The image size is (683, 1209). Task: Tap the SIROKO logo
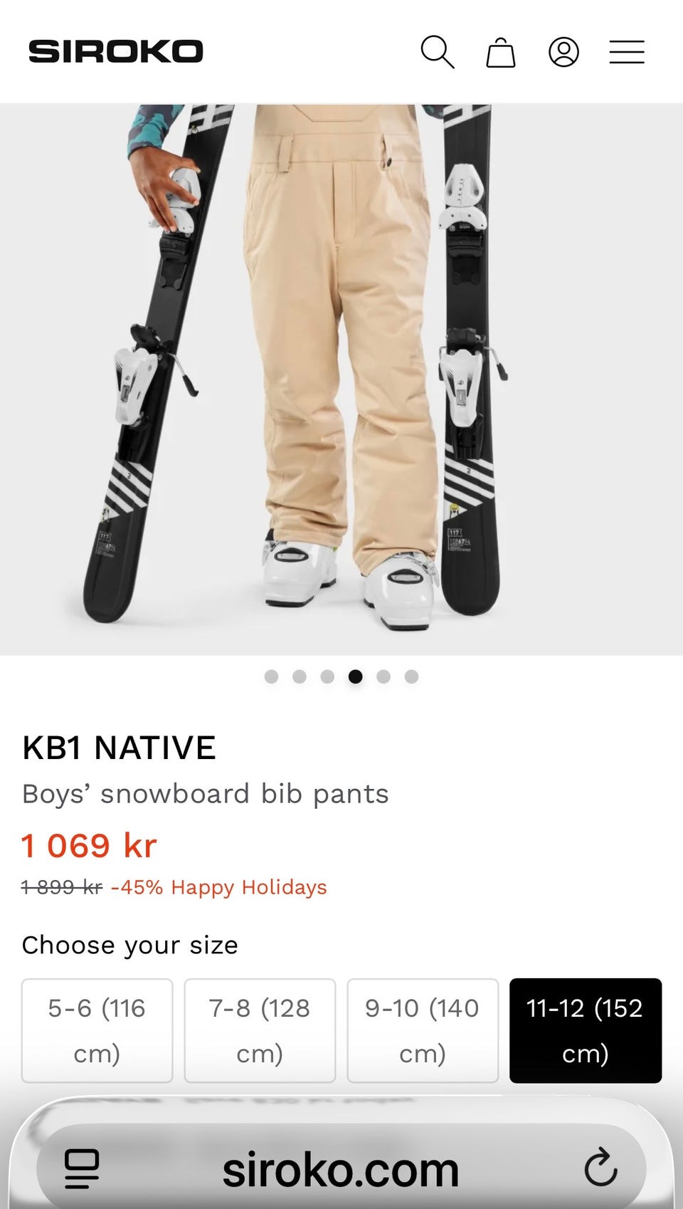click(116, 51)
